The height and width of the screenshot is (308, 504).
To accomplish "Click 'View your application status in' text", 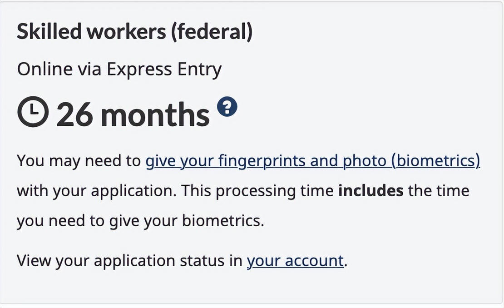I will (129, 260).
